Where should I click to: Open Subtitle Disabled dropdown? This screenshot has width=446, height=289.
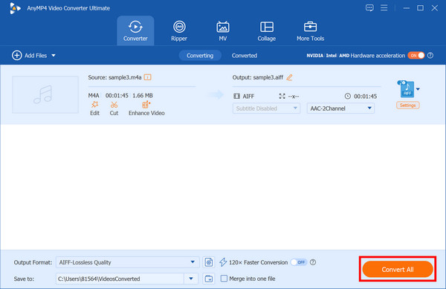(x=266, y=108)
